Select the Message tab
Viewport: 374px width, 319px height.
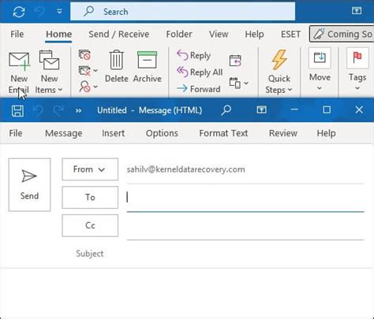click(64, 133)
